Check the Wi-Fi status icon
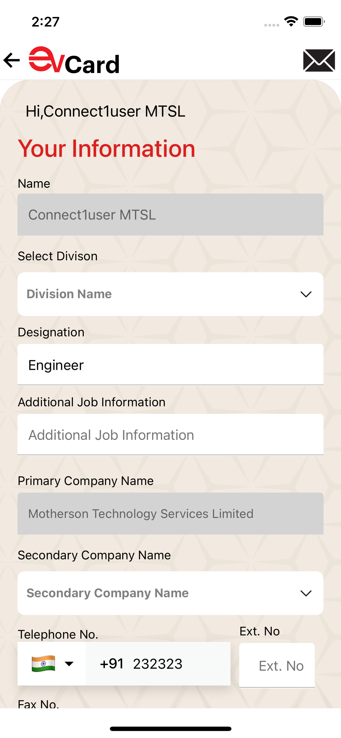 tap(291, 21)
